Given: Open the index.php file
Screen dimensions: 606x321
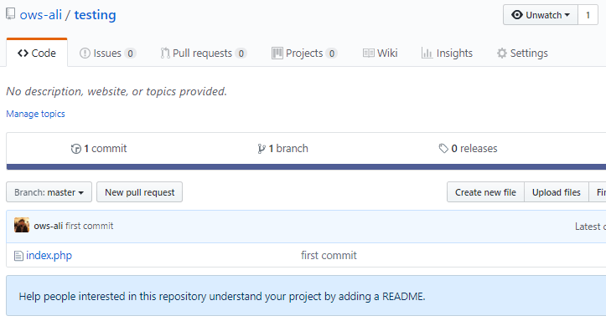Looking at the screenshot, I should (49, 256).
